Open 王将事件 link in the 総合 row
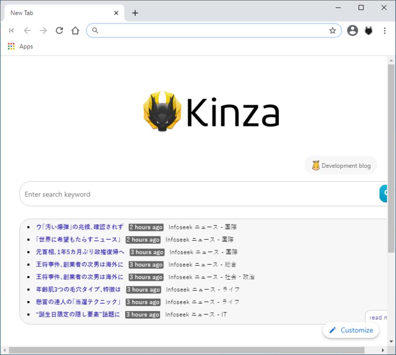This screenshot has height=355, width=396. coord(80,264)
